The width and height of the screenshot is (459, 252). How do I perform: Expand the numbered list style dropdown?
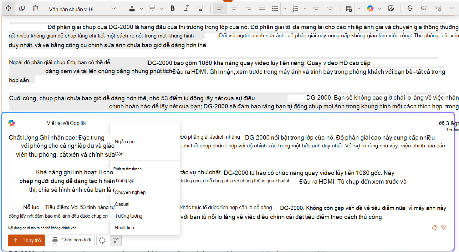[x=305, y=8]
